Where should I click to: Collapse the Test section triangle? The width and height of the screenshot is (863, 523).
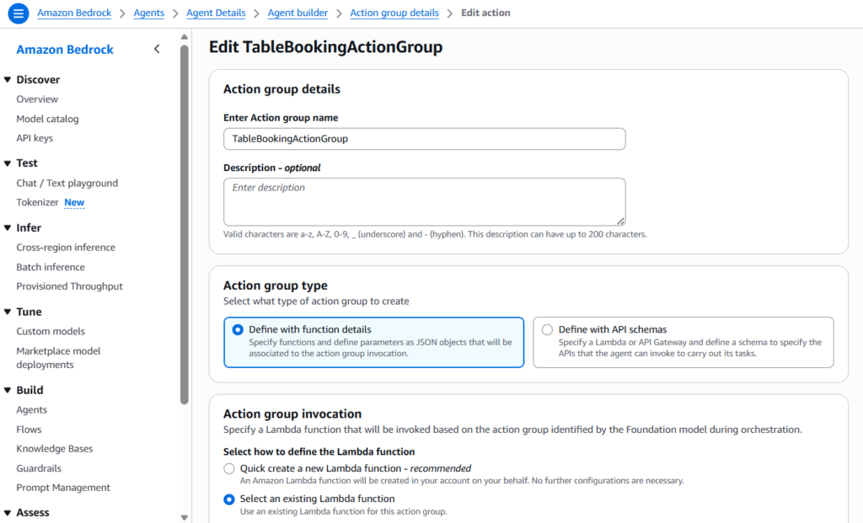point(8,163)
